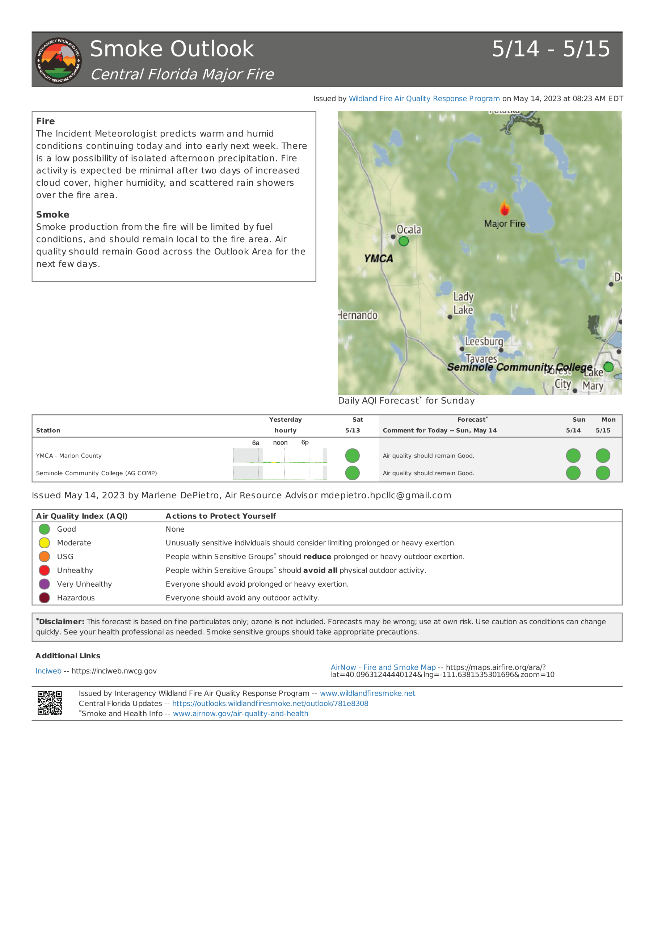Screen dimensions: 666x941
Task: Click the Seminole Community College hourly chart
Action: coord(280,473)
